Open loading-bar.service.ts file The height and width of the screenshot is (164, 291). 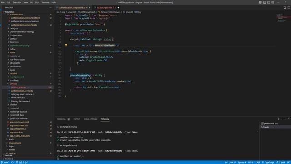point(20,101)
